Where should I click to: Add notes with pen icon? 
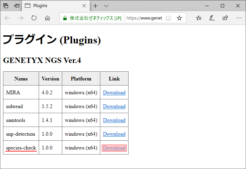point(212,18)
